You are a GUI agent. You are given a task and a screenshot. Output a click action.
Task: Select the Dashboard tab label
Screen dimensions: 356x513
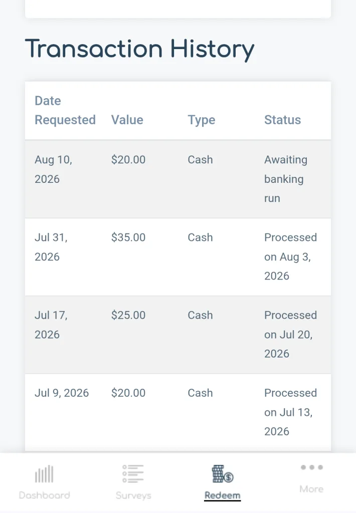pyautogui.click(x=44, y=495)
